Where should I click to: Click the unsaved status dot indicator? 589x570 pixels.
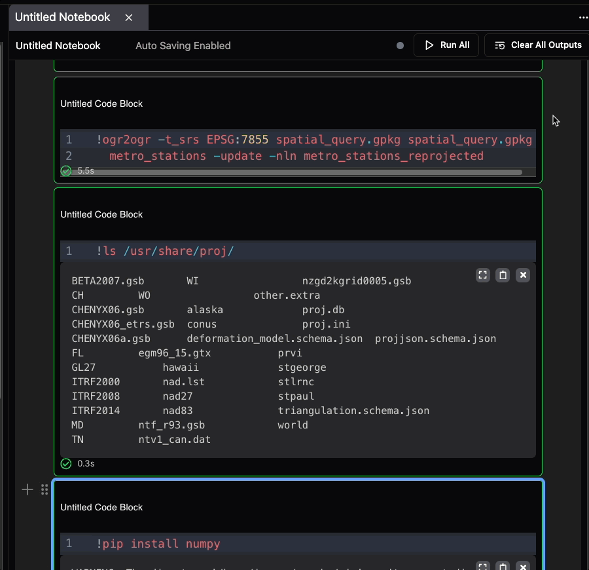click(x=400, y=45)
